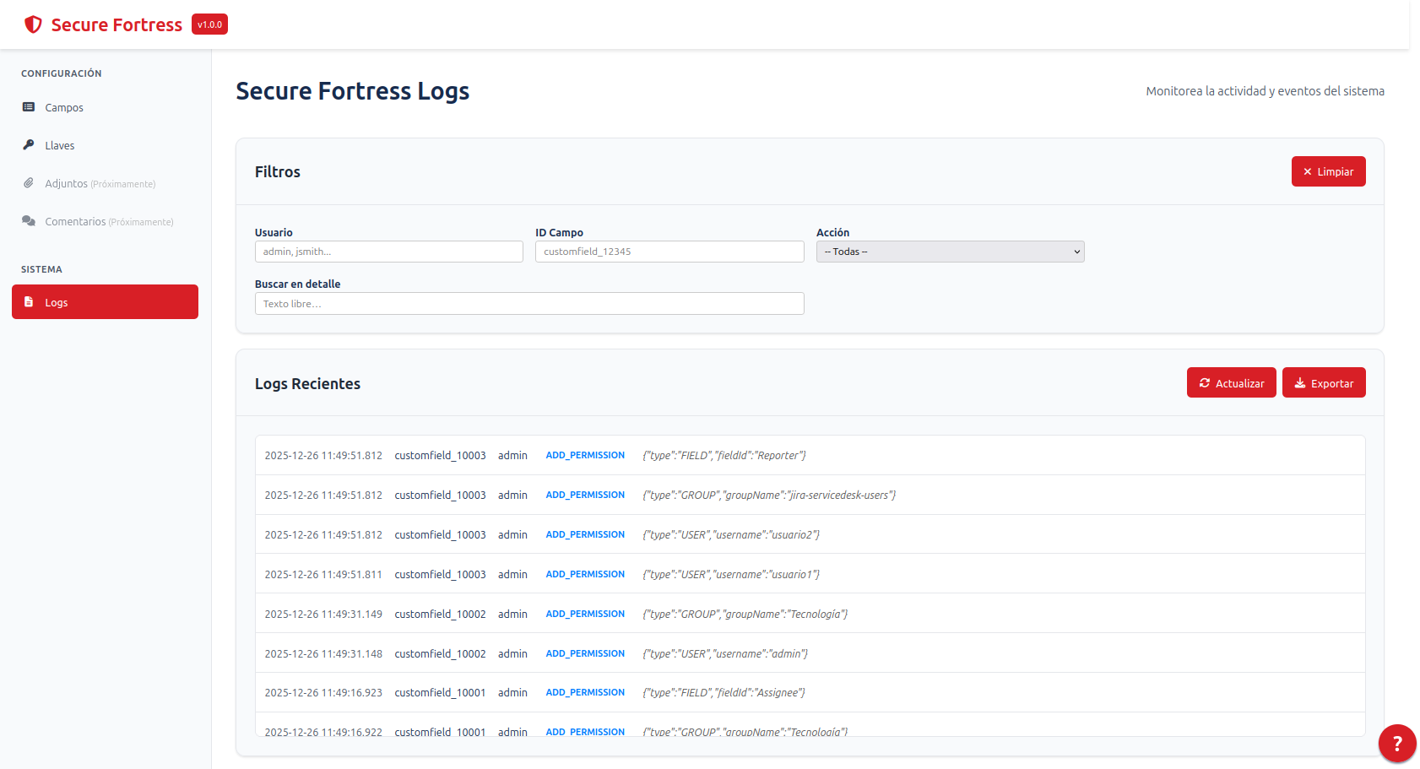Open the red help question mark button
1420x769 pixels.
coord(1396,743)
